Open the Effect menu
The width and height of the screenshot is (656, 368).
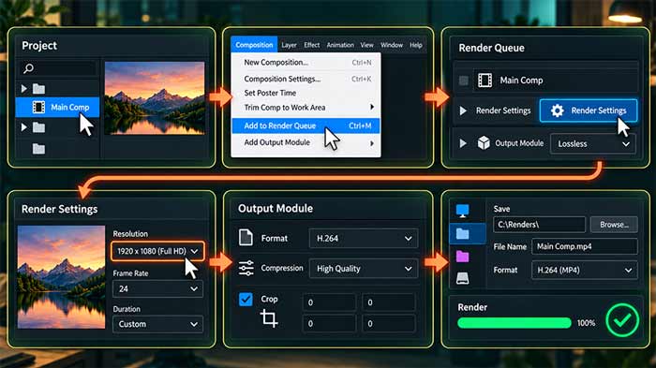[312, 45]
